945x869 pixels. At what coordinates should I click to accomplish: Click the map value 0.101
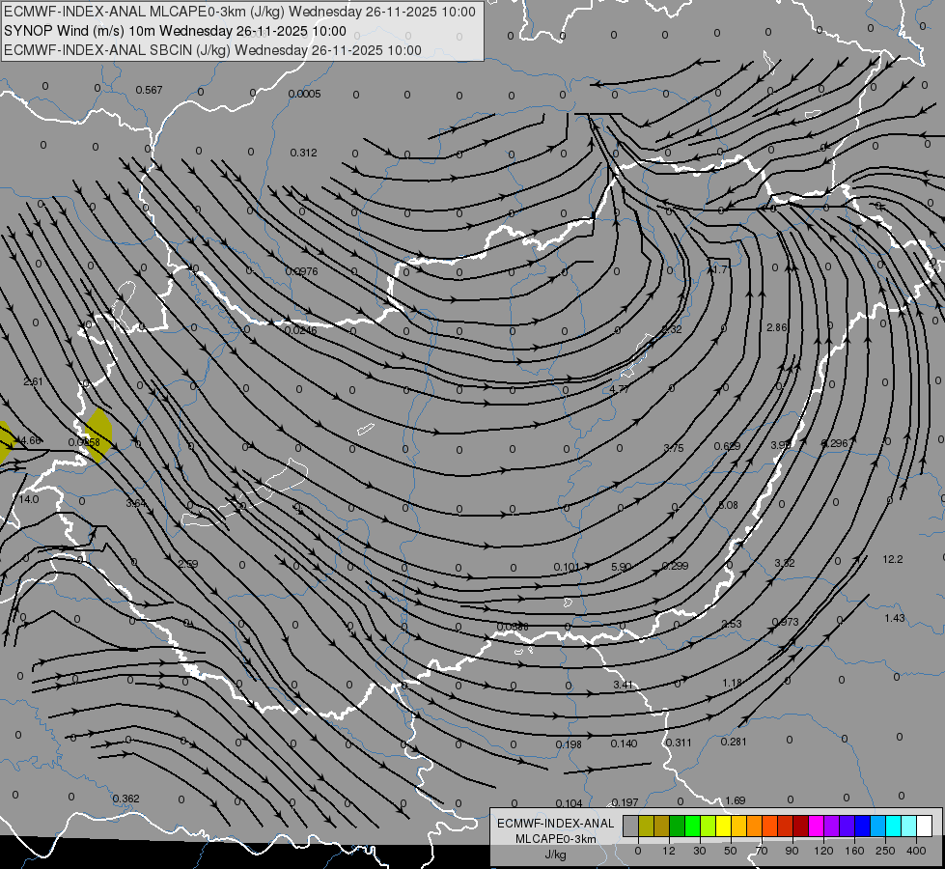coord(567,567)
